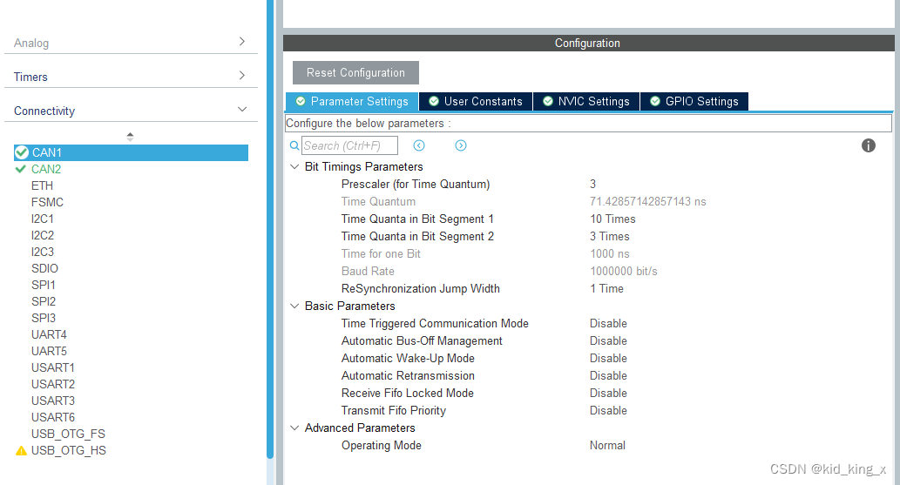Open the Parameter Settings tab
The image size is (900, 485).
(352, 102)
